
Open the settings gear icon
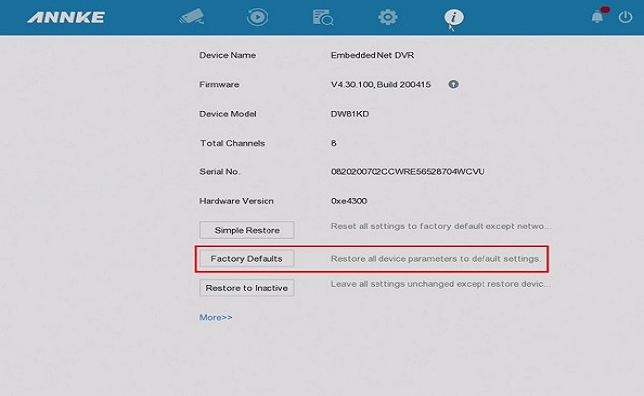[388, 17]
